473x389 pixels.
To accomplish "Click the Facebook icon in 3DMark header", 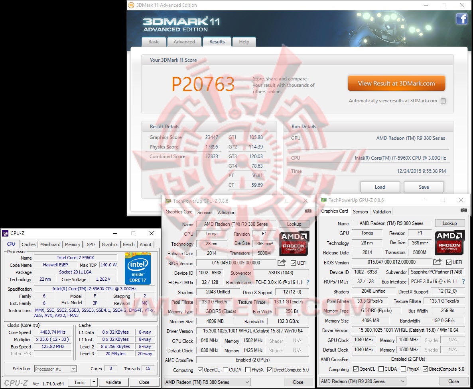I will tap(461, 19).
